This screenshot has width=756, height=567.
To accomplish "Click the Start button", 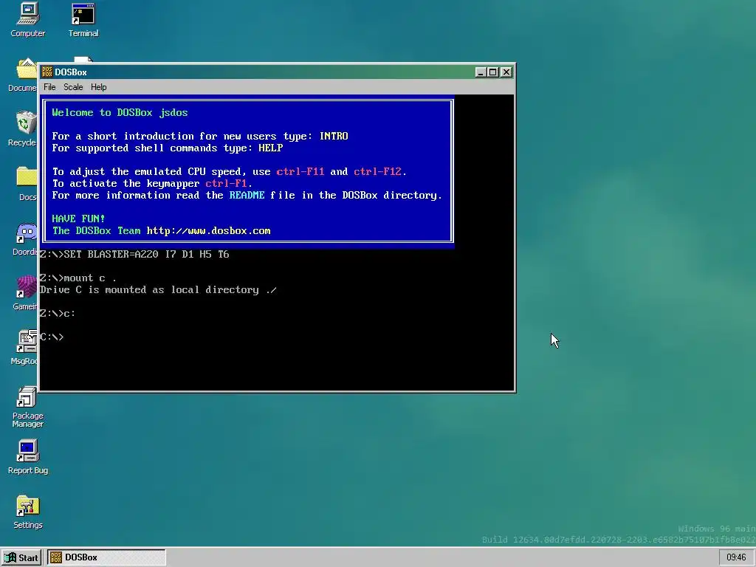I will (21, 558).
